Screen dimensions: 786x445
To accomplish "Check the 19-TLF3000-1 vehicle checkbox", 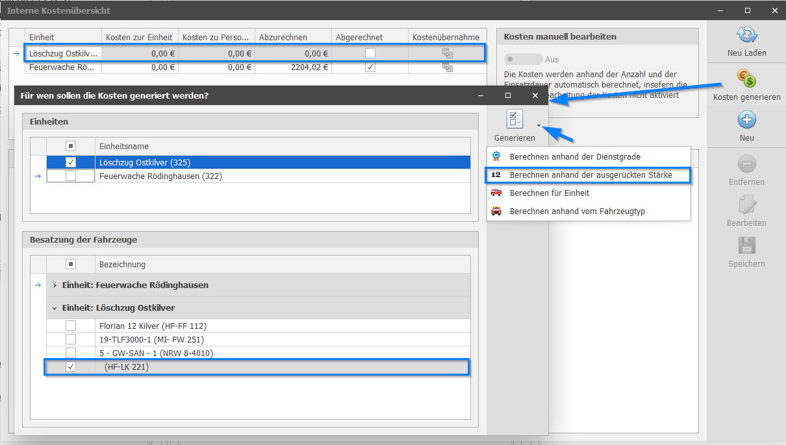I will pyautogui.click(x=71, y=339).
